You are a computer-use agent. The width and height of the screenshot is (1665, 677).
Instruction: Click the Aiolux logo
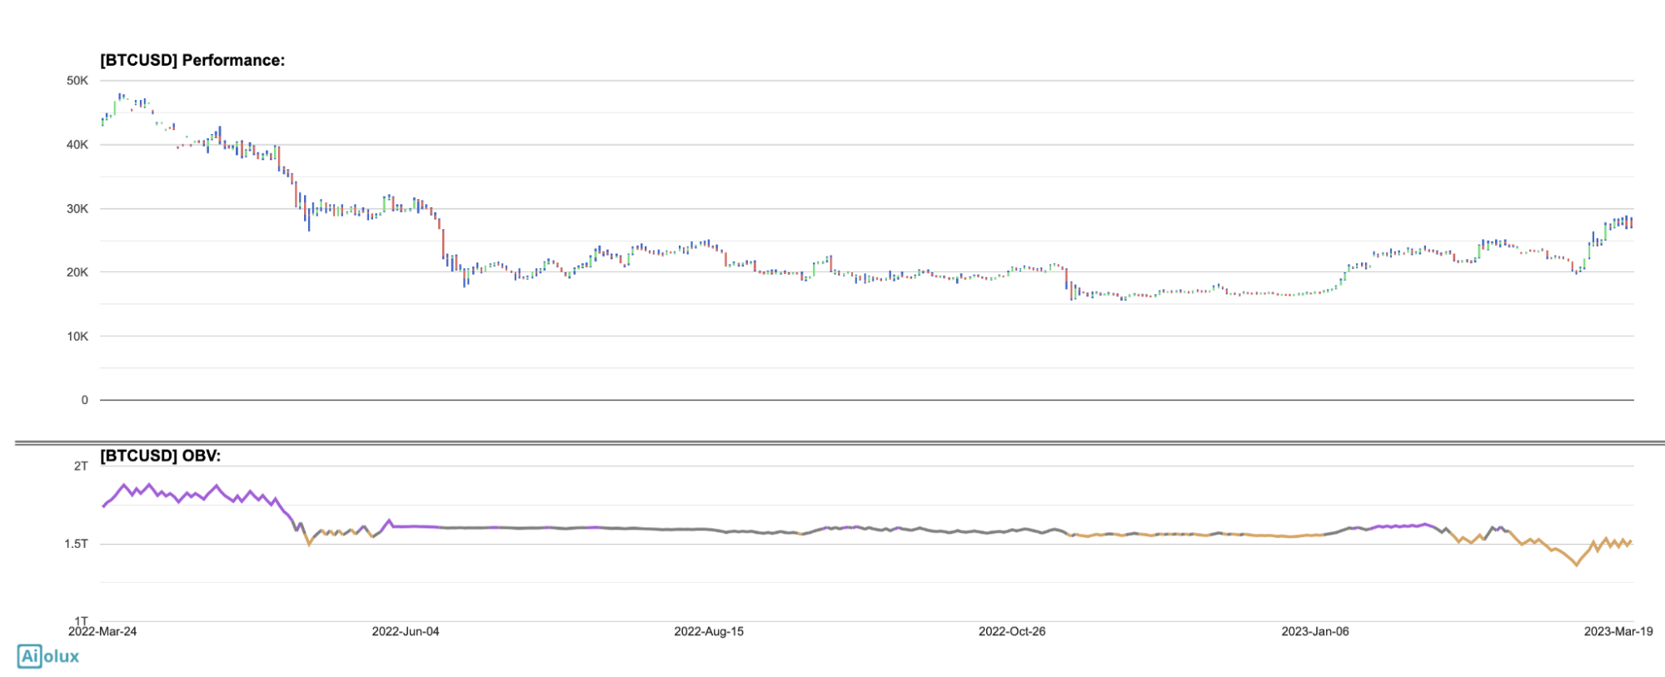click(x=48, y=656)
